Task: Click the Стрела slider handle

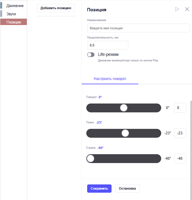Action: (91, 158)
